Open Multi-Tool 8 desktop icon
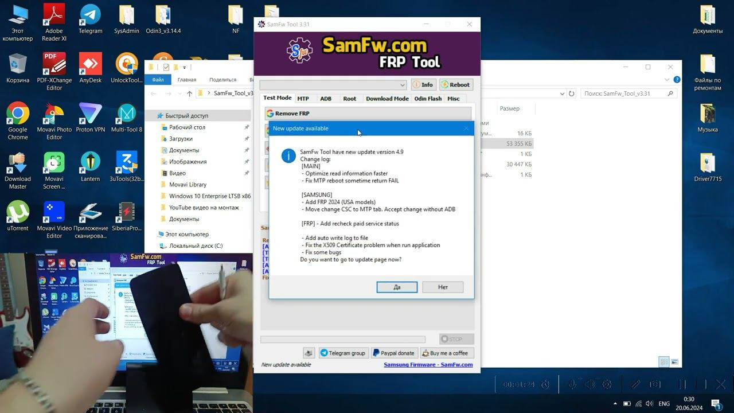The width and height of the screenshot is (734, 413). 126,118
